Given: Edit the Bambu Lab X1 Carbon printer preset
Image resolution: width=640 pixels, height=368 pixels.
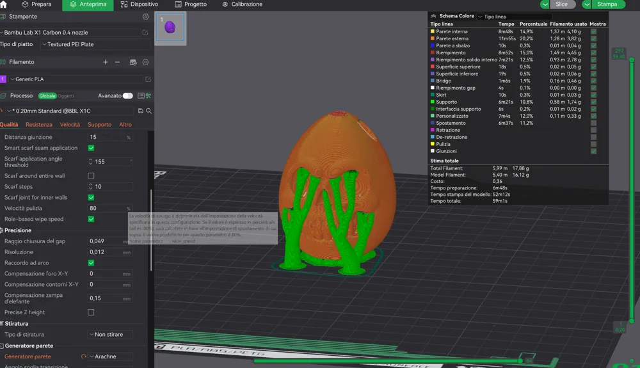Looking at the screenshot, I should coord(145,32).
